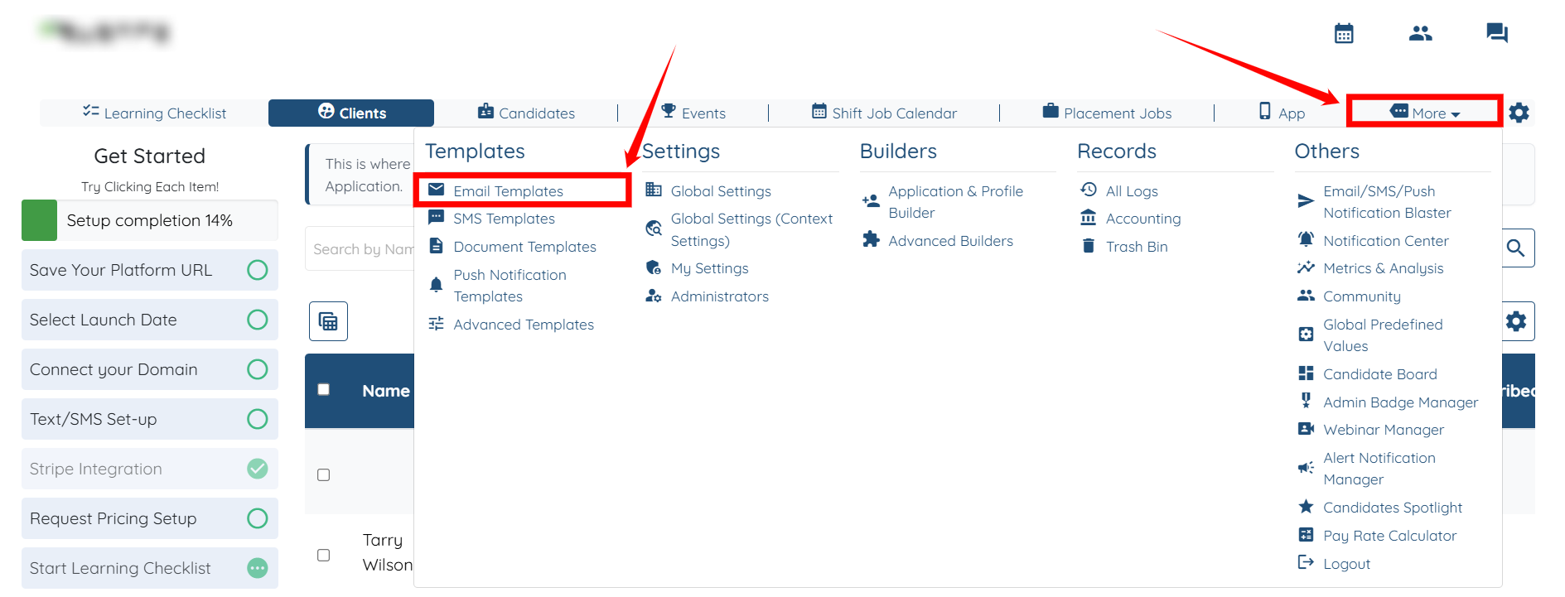Open Document Templates
Screen dimensions: 1565x597
(x=524, y=247)
